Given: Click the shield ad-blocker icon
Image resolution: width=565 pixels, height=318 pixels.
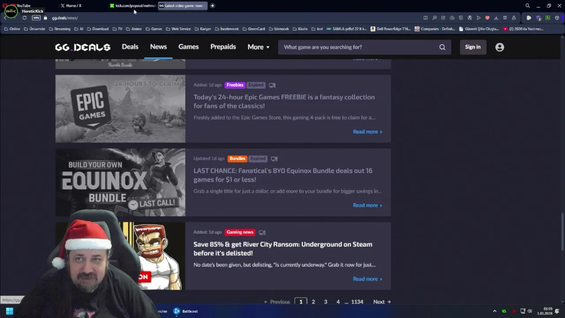Looking at the screenshot, I should coord(461,18).
